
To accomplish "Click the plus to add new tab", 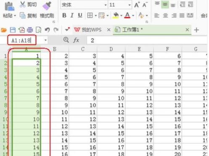I will pos(196,30).
